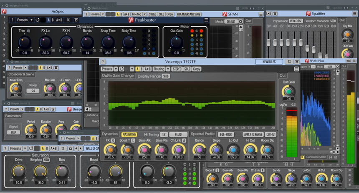This screenshot has width=359, height=193.
Task: Toggle Ch Link A selector in TEOTE
Action: click(x=184, y=140)
